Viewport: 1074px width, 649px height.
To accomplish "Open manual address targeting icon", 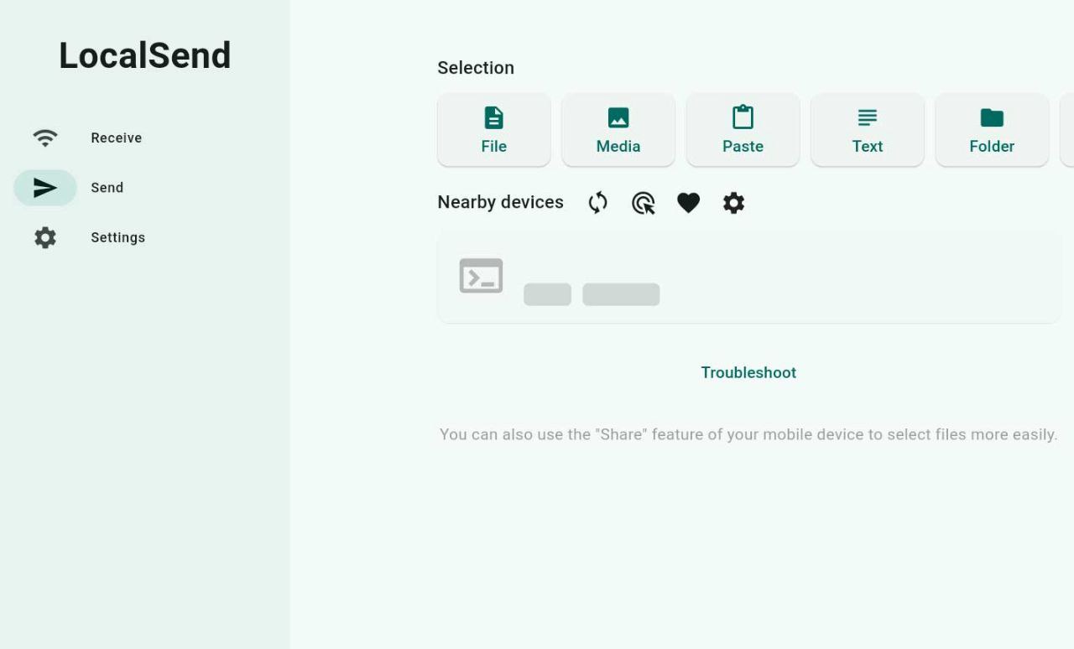I will click(x=643, y=203).
